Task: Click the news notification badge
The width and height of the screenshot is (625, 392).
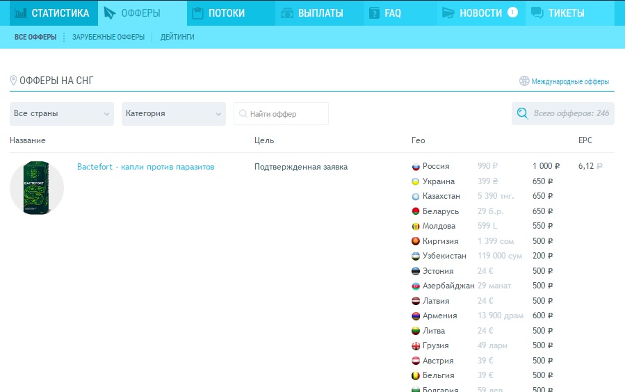Action: click(512, 12)
